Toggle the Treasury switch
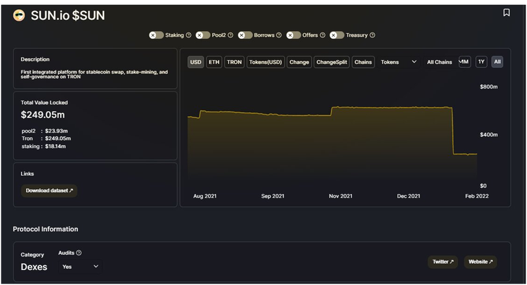The height and width of the screenshot is (285, 527). (337, 35)
